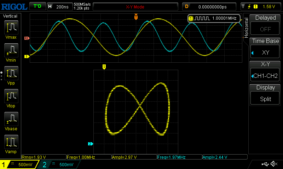Click the RIGOL logo
Viewport: 283px width, 169px height.
point(14,7)
